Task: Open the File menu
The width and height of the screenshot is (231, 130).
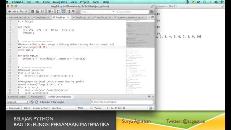Action: coord(29,2)
